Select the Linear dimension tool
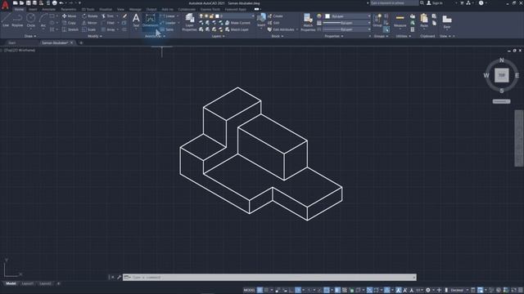This screenshot has height=294, width=524. coord(168,16)
